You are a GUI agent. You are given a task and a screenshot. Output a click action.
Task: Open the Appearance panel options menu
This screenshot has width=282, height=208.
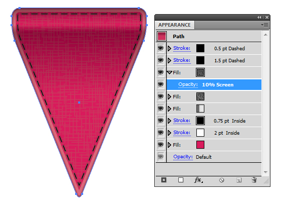tap(265, 25)
